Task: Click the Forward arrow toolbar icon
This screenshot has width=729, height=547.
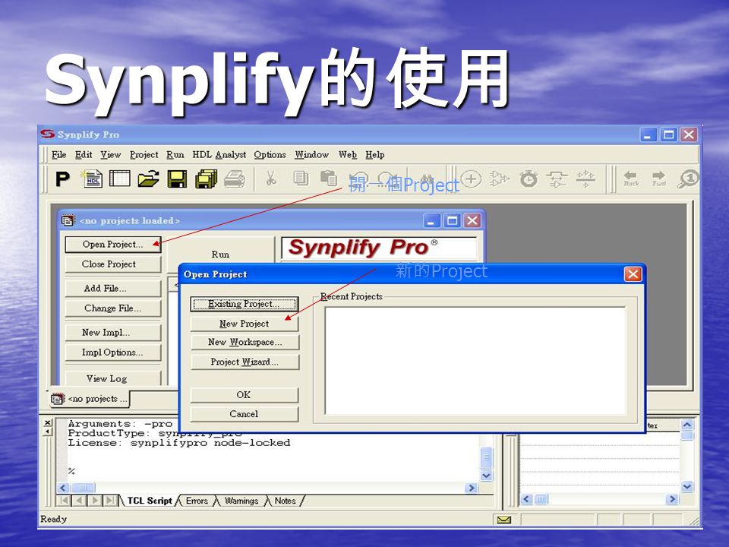Action: coord(659,179)
